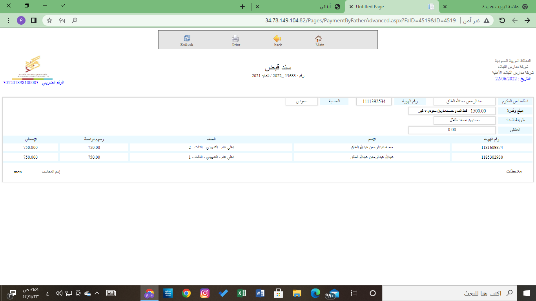Click the remaining amount field 0.00
This screenshot has height=301, width=536.
click(452, 130)
